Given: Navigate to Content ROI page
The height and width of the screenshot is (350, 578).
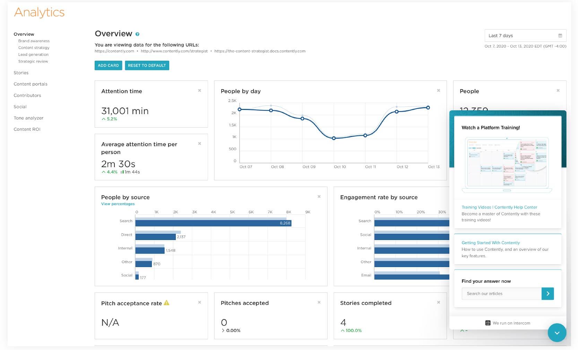Looking at the screenshot, I should [x=27, y=129].
